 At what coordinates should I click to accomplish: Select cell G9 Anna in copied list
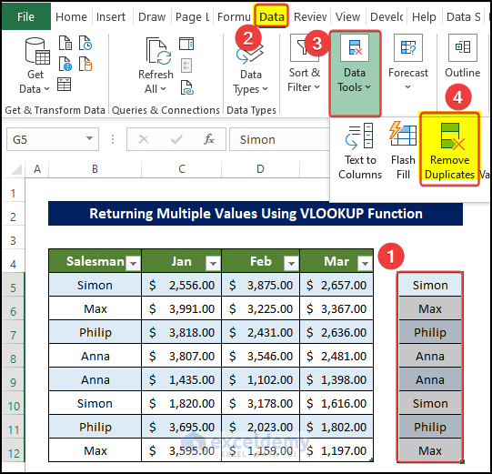(x=430, y=379)
